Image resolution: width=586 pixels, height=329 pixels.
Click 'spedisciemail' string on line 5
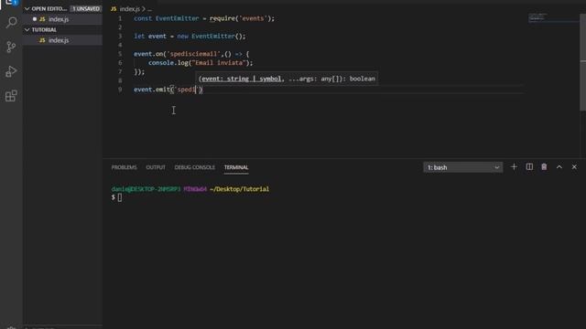(x=193, y=54)
